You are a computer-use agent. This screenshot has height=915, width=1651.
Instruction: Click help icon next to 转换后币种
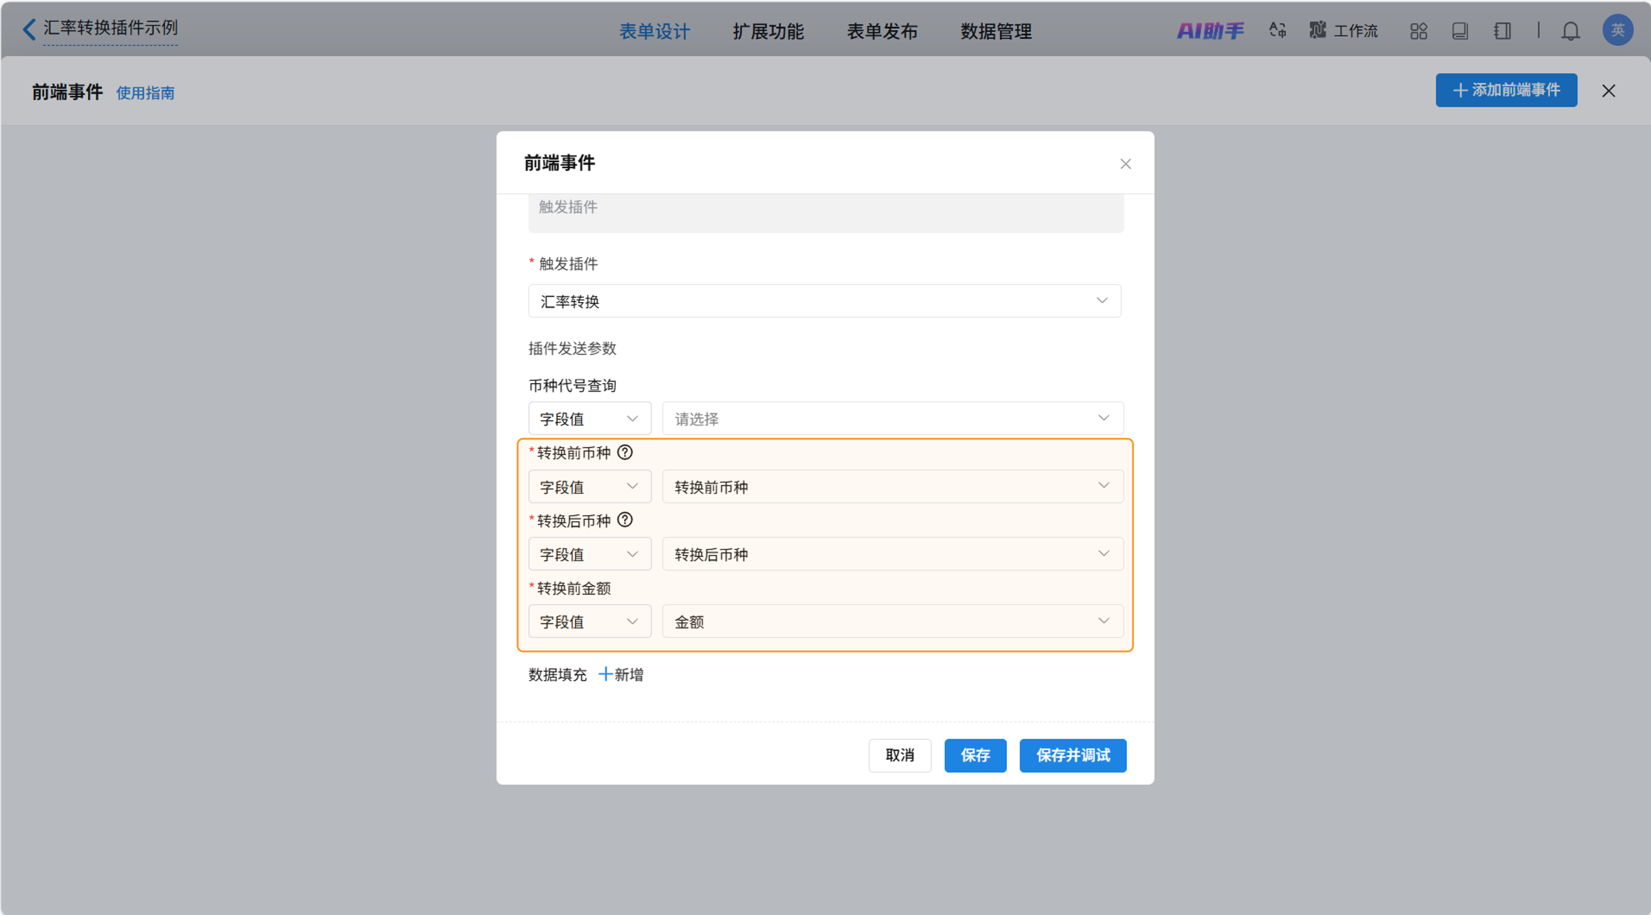pos(624,520)
